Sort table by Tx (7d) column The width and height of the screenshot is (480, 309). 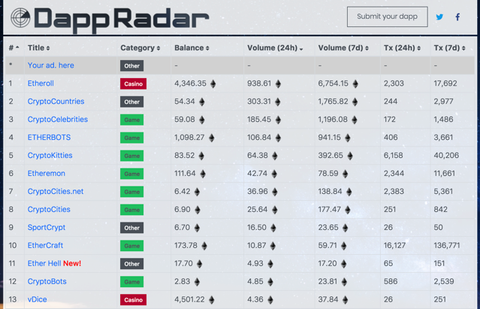point(449,48)
